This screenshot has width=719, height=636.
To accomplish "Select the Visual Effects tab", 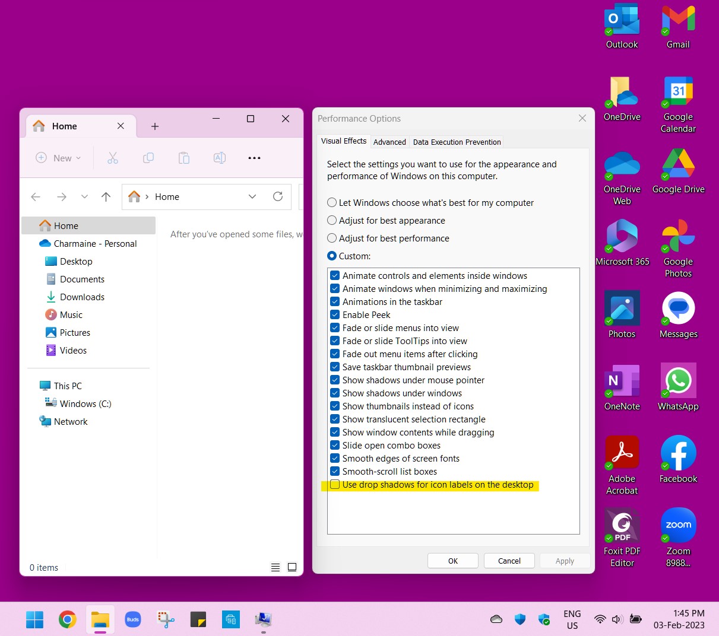I will [x=344, y=141].
